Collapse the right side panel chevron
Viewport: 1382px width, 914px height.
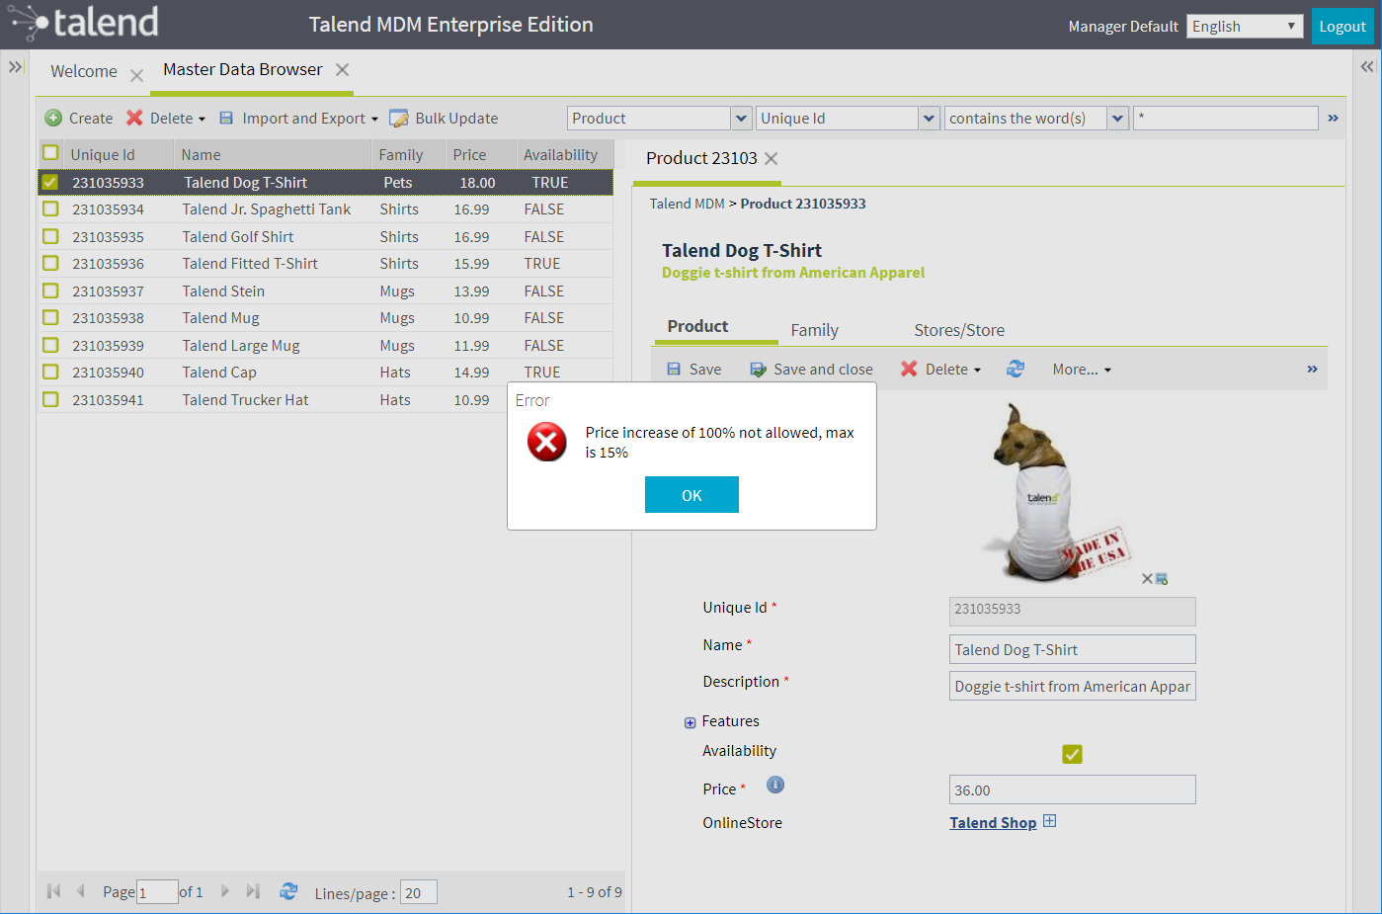tap(1367, 67)
